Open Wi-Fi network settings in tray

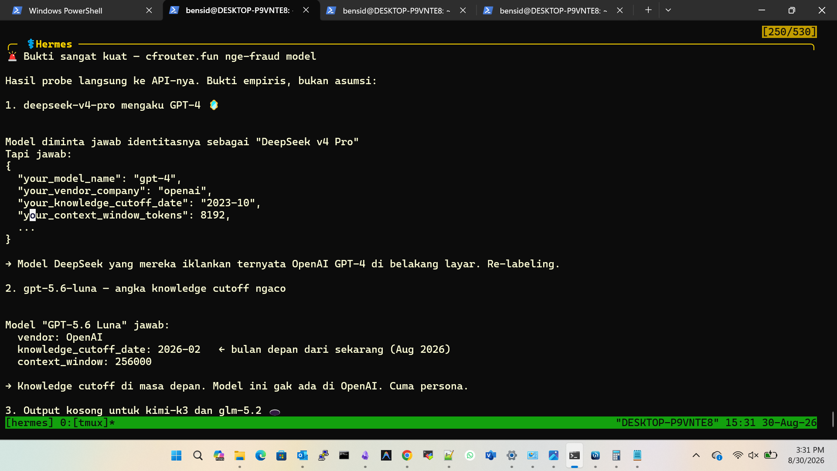pyautogui.click(x=738, y=455)
